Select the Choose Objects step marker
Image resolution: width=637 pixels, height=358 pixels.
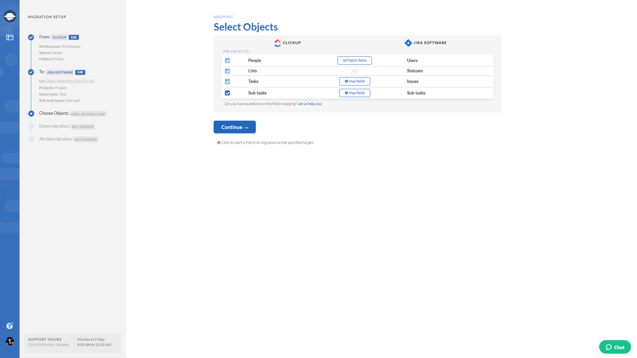pos(31,114)
